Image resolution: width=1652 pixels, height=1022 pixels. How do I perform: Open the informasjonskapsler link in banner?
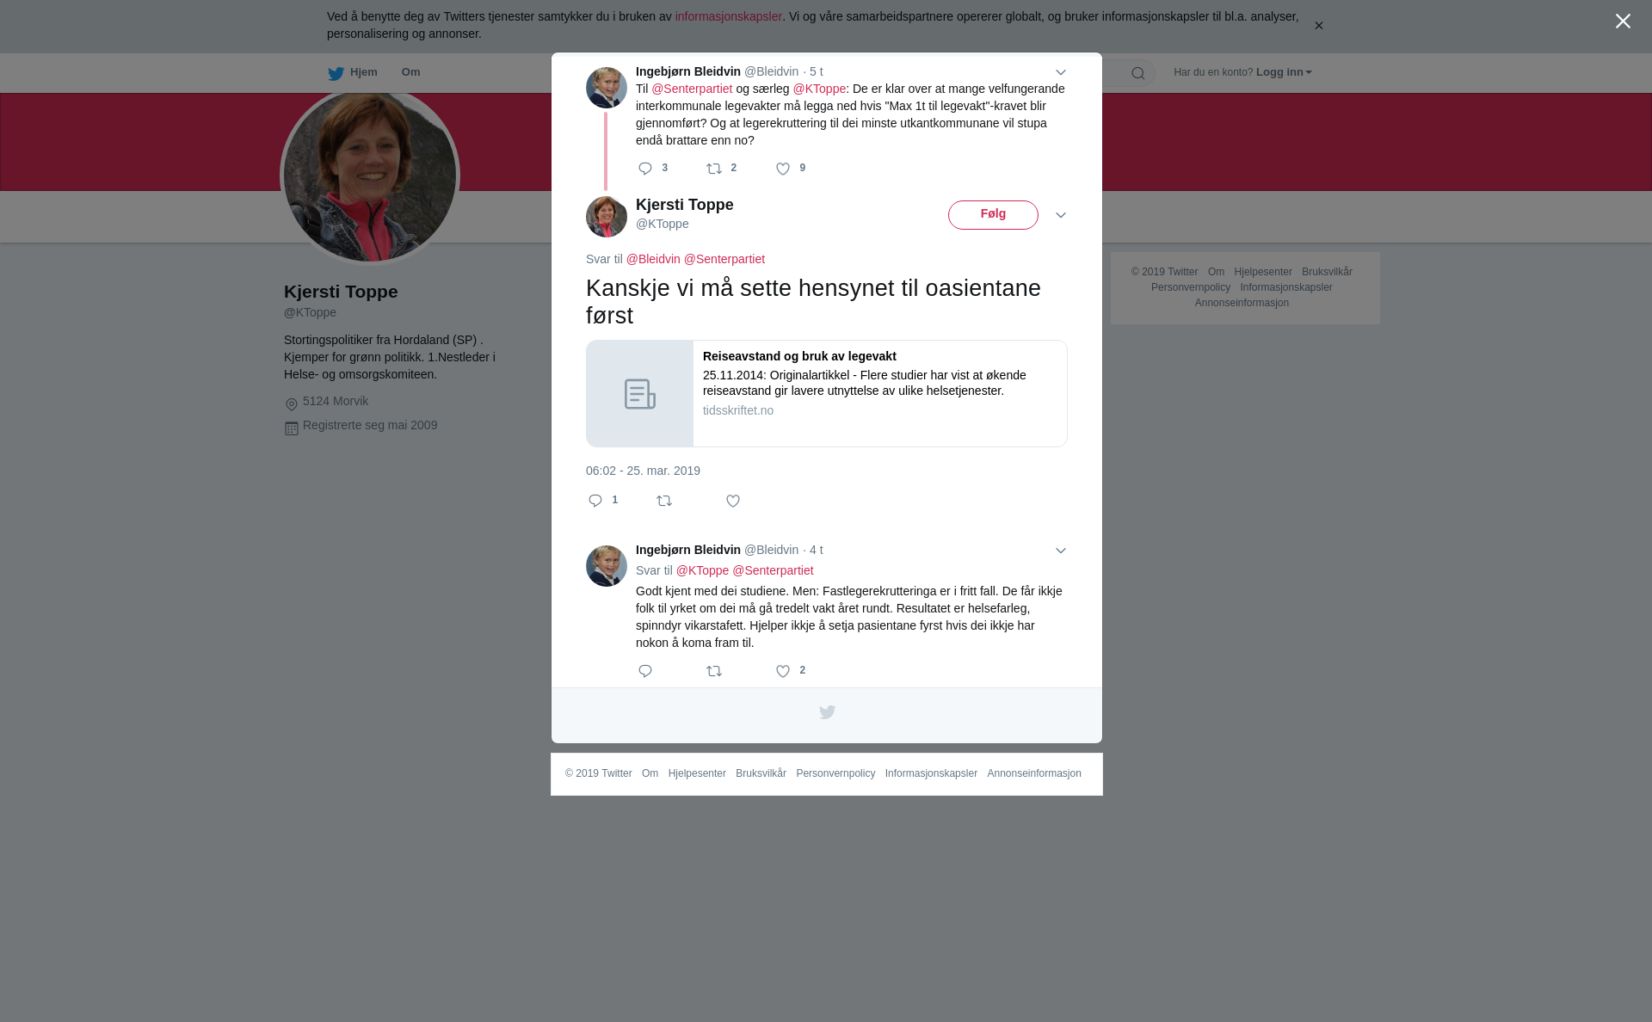[x=728, y=16]
